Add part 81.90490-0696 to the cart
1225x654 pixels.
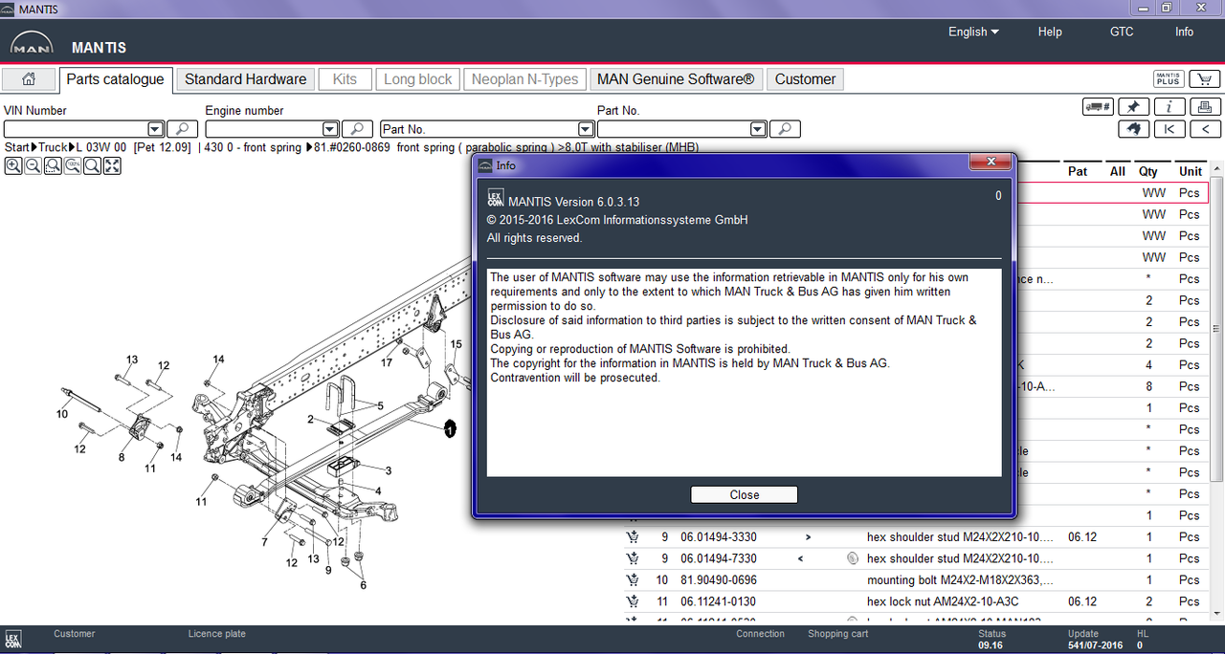[633, 580]
